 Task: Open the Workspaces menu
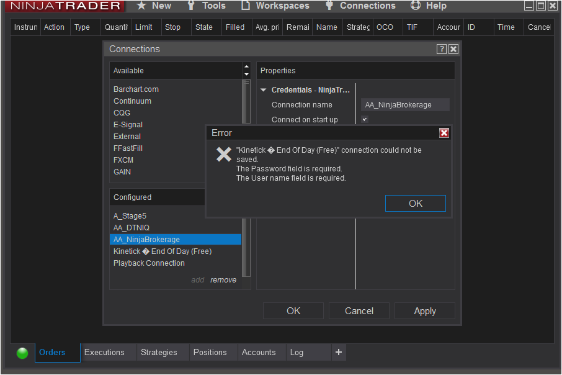pyautogui.click(x=275, y=6)
